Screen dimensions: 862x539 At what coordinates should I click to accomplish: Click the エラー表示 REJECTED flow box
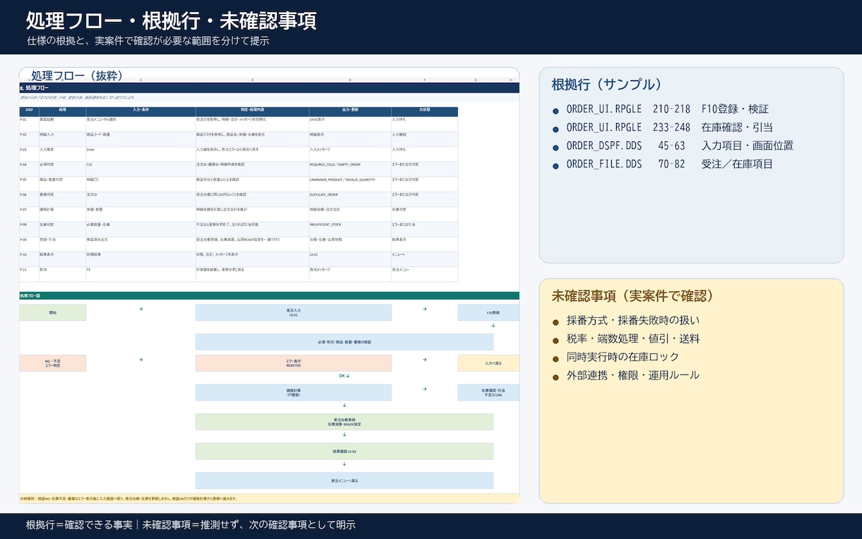tap(293, 363)
